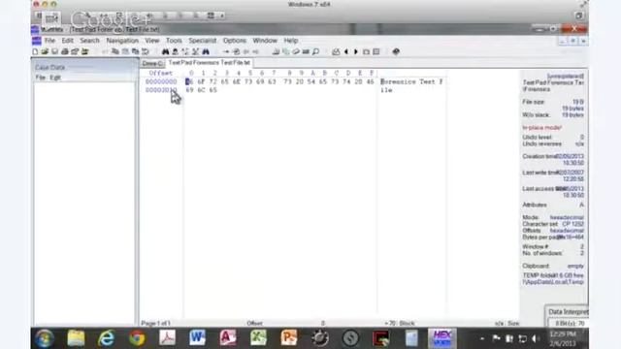
Task: Click the red 'In-place mode' label
Action: click(541, 128)
